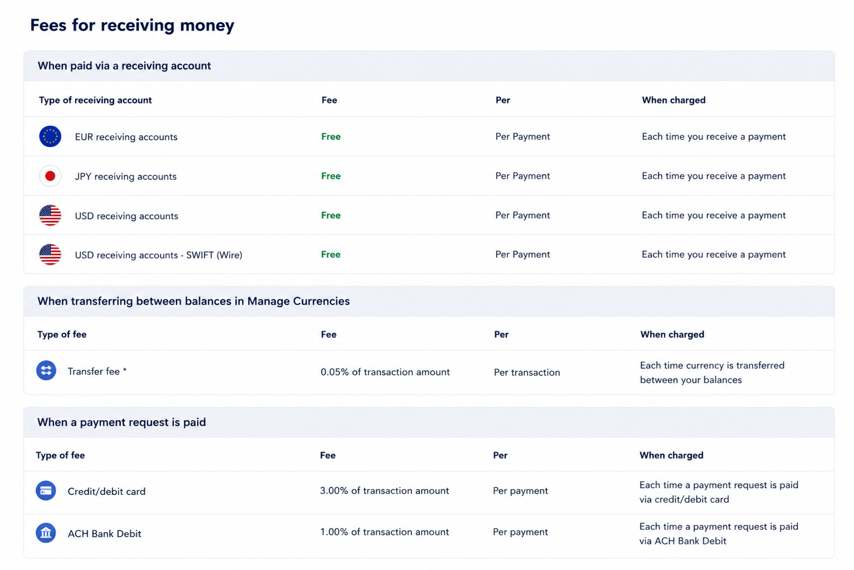Click 'EUR receiving accounts' label

(126, 137)
